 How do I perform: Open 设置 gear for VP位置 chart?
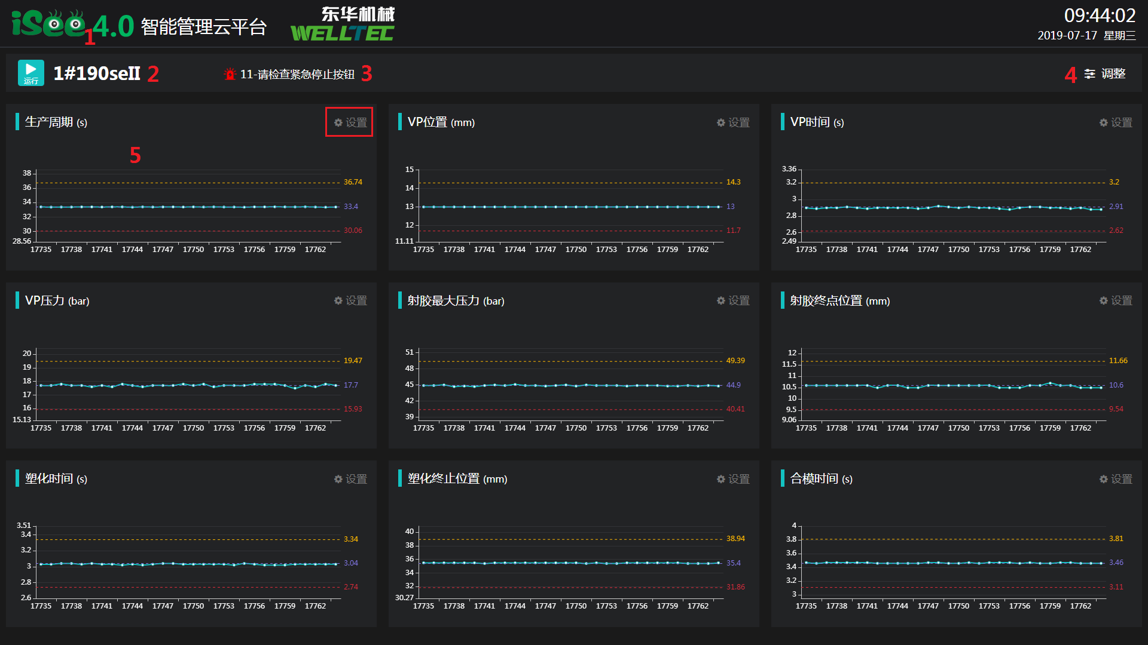click(x=721, y=122)
